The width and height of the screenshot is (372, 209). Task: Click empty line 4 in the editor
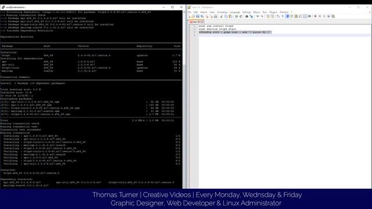pyautogui.click(x=284, y=35)
